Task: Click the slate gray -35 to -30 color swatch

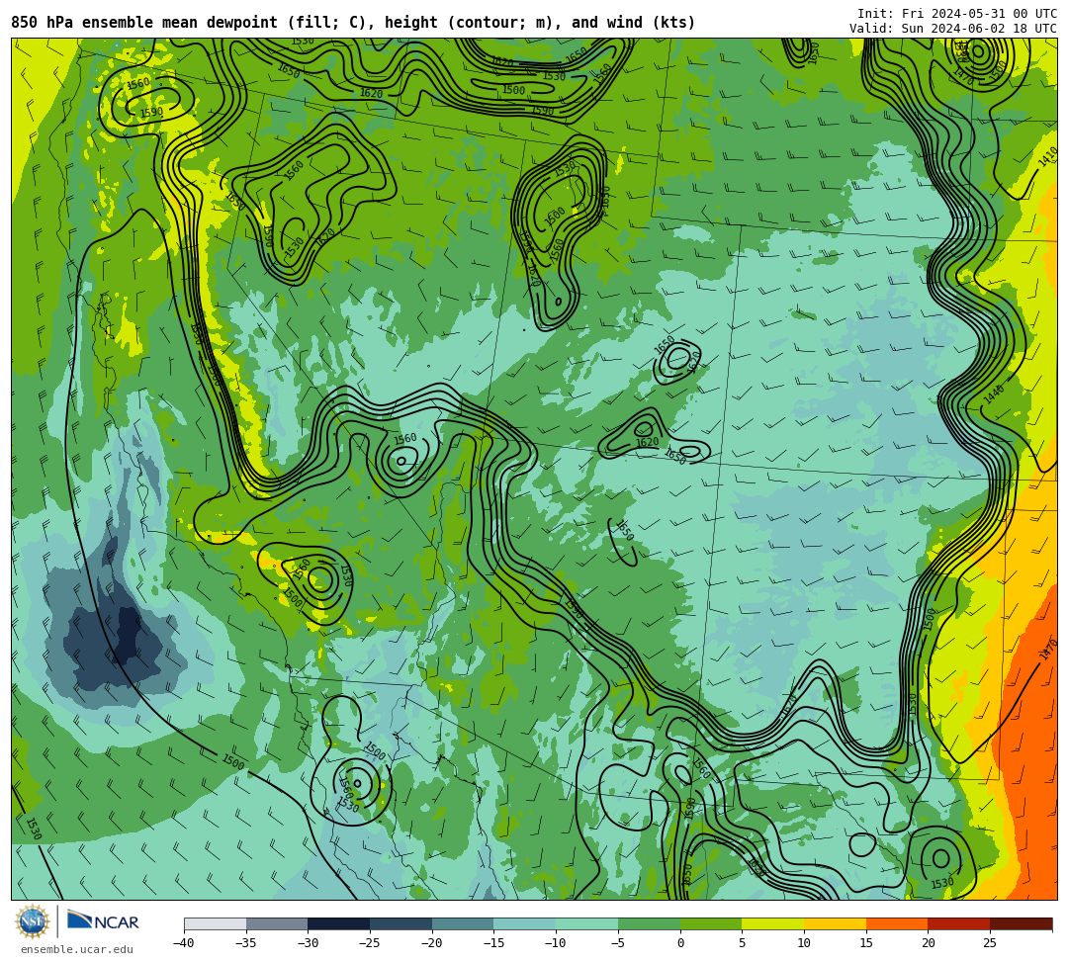Action: pos(277,923)
